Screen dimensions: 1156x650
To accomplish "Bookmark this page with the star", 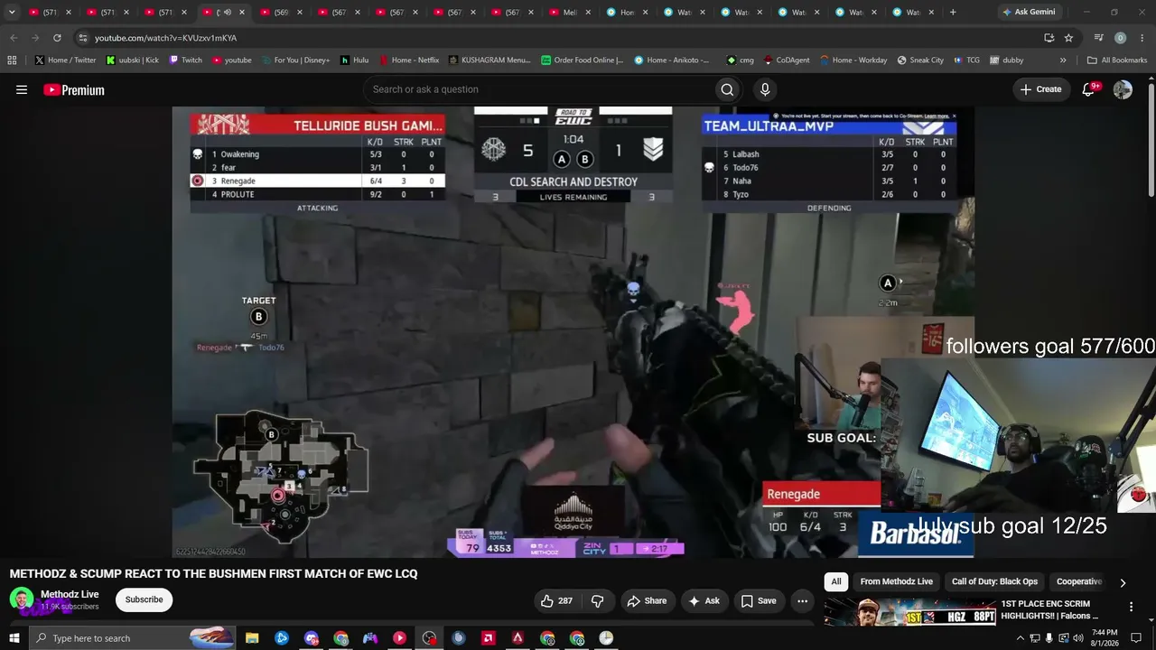I will 1069,38.
